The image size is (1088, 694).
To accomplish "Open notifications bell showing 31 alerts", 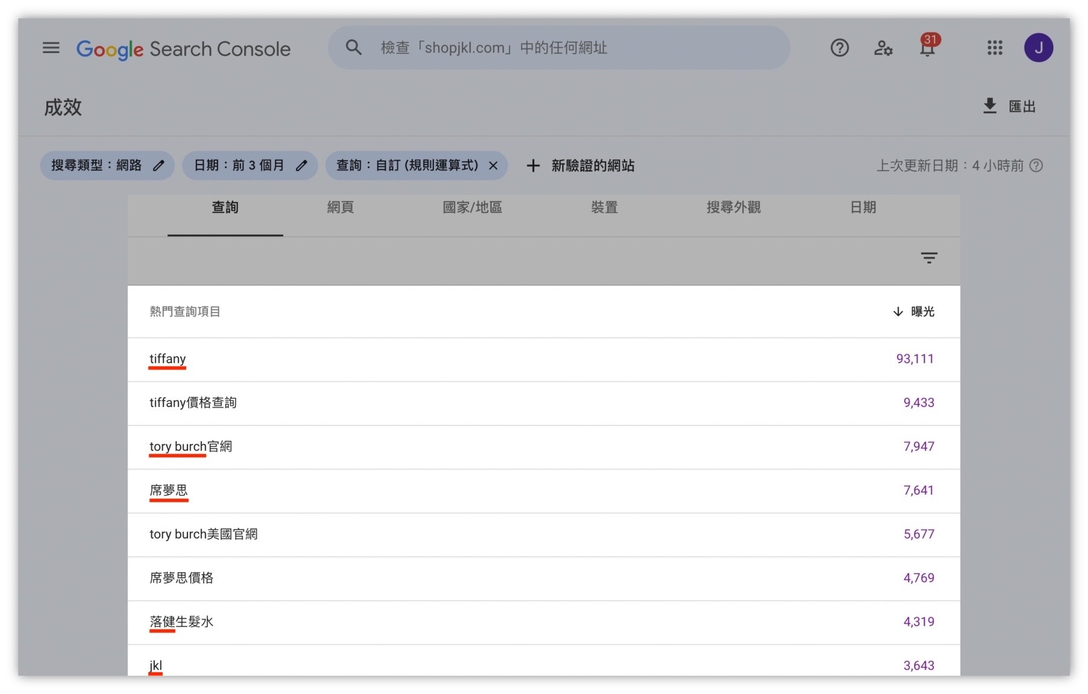I will [927, 48].
